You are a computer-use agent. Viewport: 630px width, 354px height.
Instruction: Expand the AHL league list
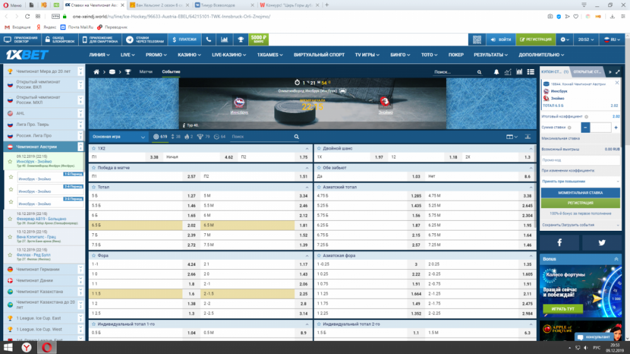[80, 113]
